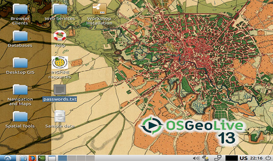The height and width of the screenshot is (161, 273).
Task: Launch the file manager from taskbar
Action: tap(23, 158)
